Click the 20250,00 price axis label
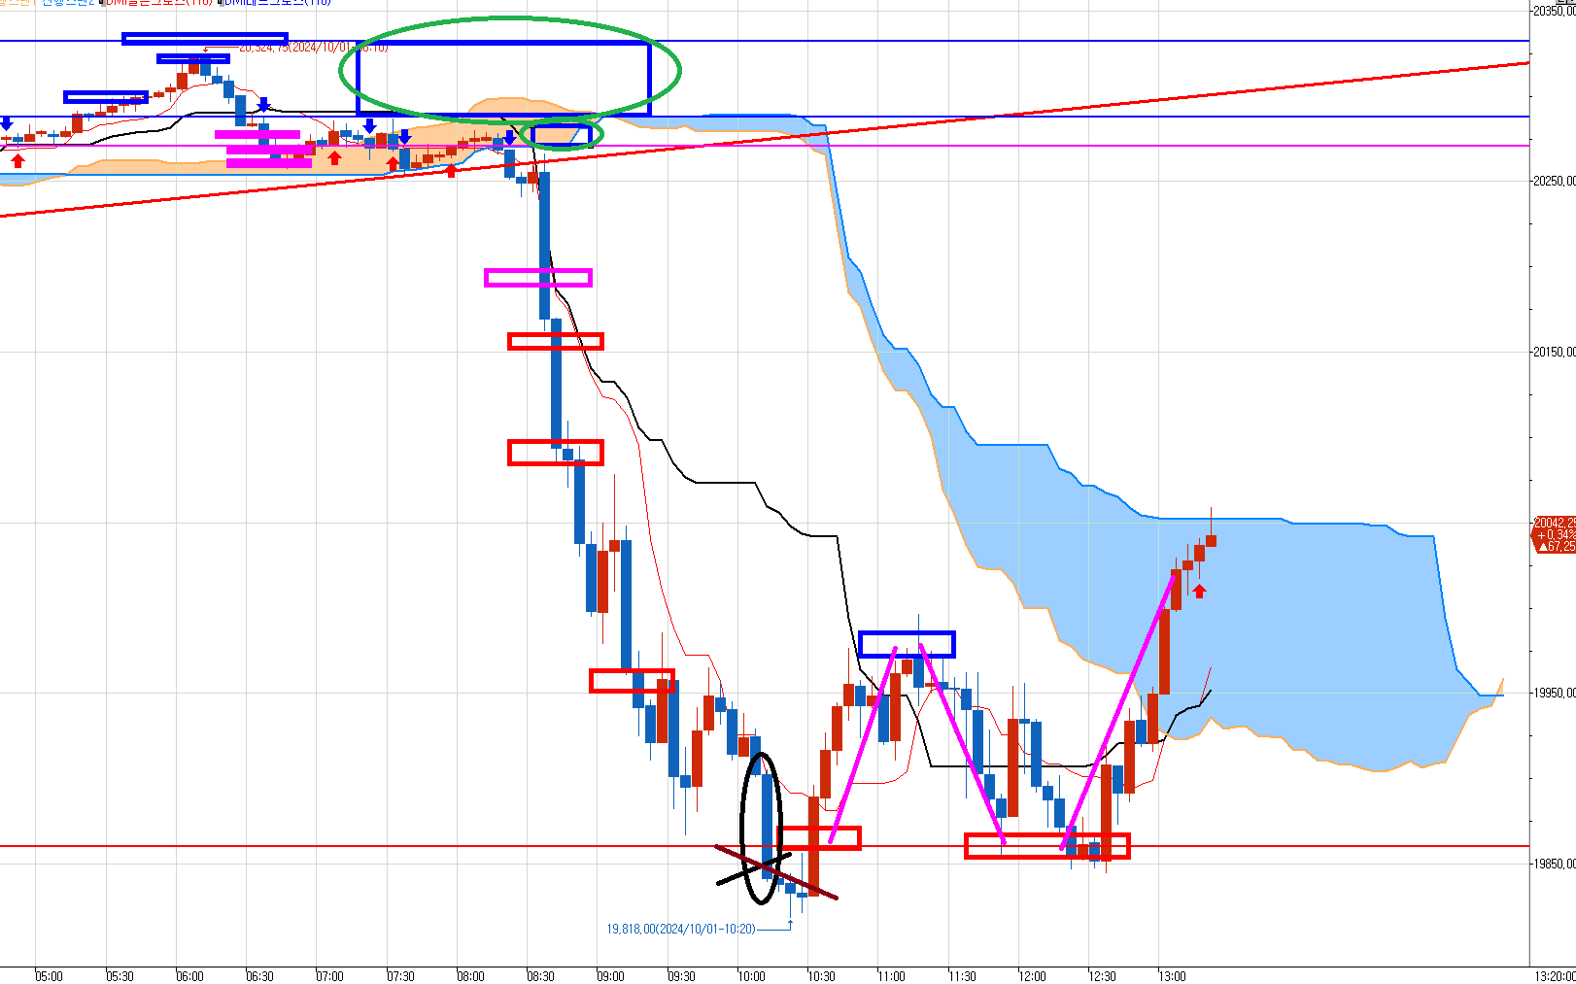This screenshot has width=1576, height=984. [x=1555, y=181]
